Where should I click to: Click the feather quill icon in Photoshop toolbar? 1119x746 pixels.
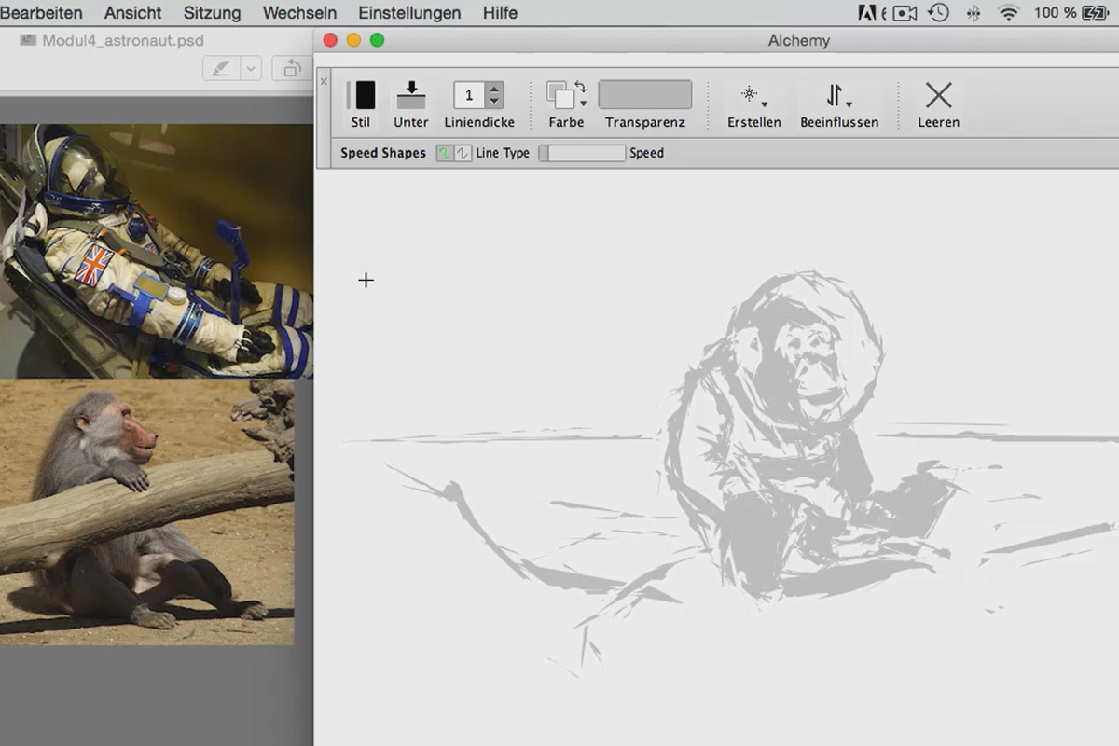tap(224, 69)
